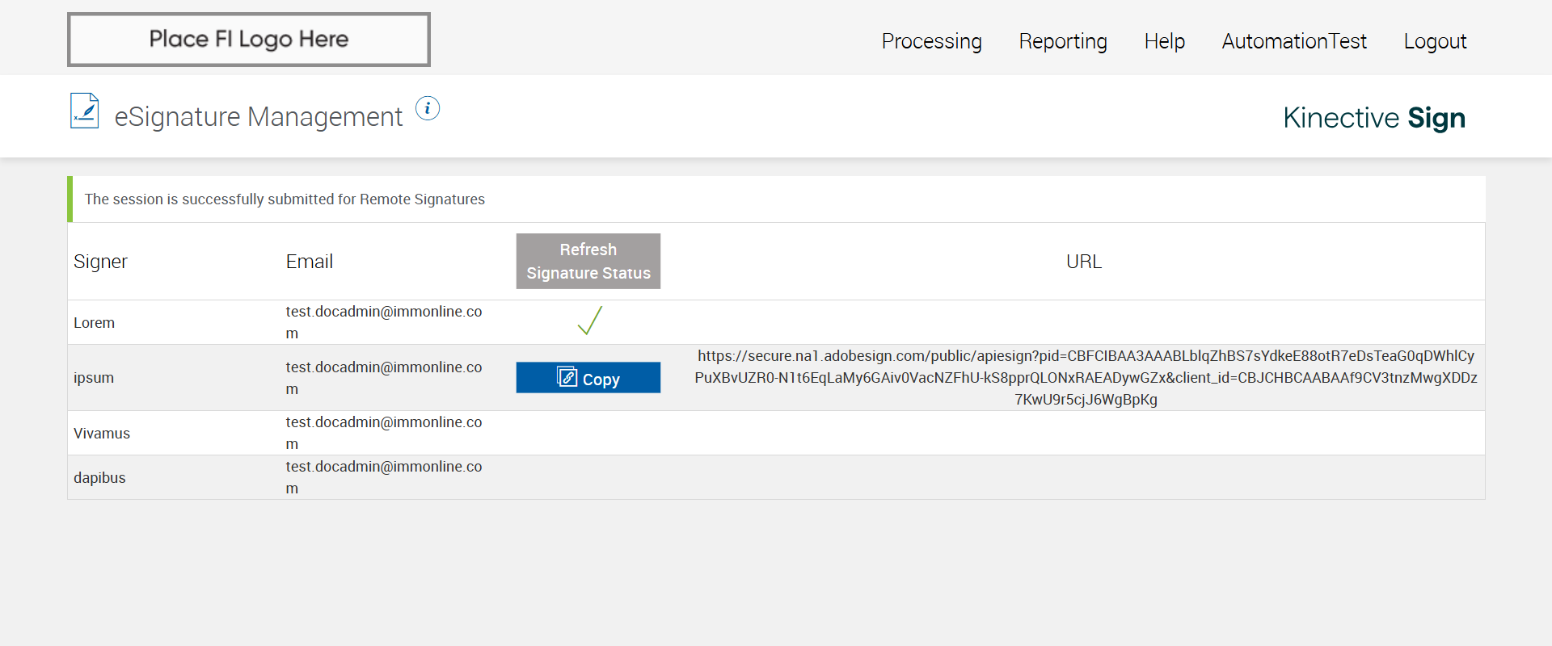Click the Signer column header
Image resolution: width=1552 pixels, height=646 pixels.
[100, 262]
